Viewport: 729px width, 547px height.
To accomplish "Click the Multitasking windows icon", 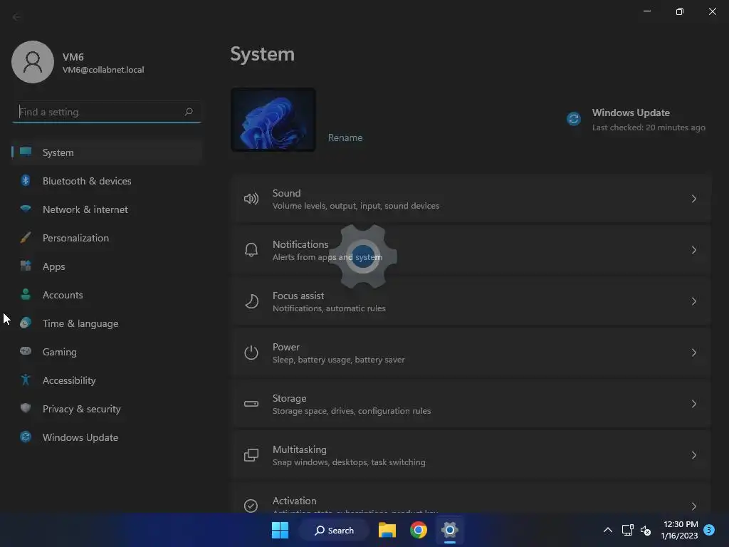I will click(x=251, y=455).
